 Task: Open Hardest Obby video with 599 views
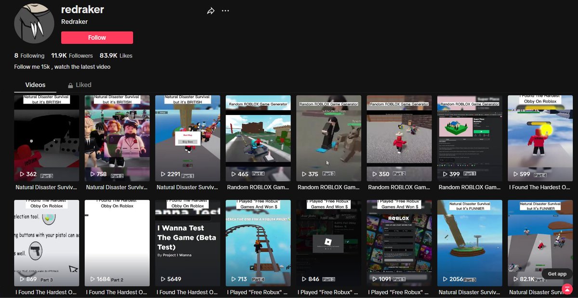coord(540,138)
